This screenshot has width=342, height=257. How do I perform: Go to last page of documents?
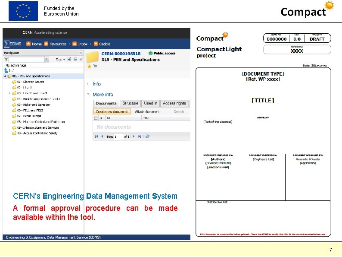(140, 136)
